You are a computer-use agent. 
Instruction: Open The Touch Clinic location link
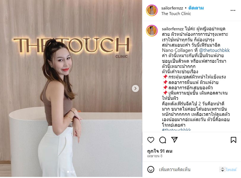pyautogui.click(x=176, y=14)
